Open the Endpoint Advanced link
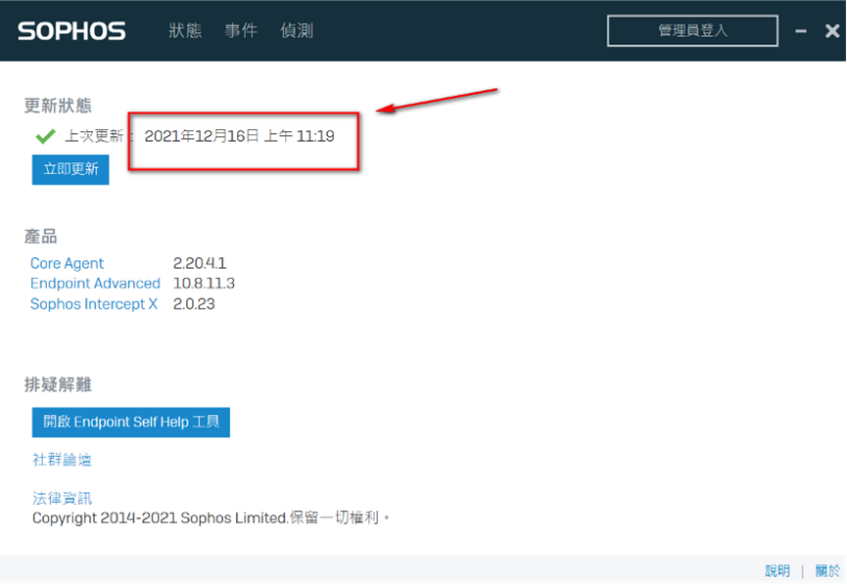 pyautogui.click(x=95, y=284)
